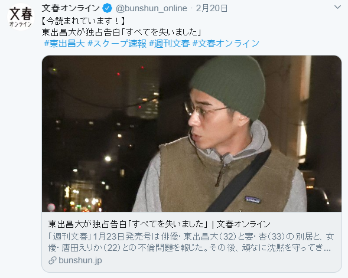The width and height of the screenshot is (348, 278).
Task: Click the green beanie in the photo
Action: [229, 86]
